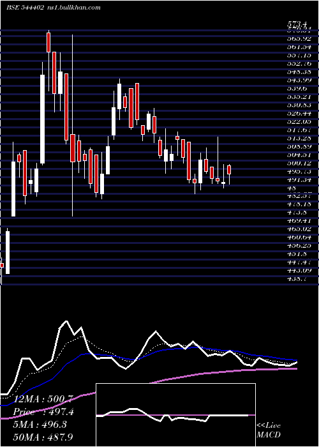Select the 561.54 price axis label
Image resolution: width=319 pixels, height=447 pixels.
coord(300,47)
